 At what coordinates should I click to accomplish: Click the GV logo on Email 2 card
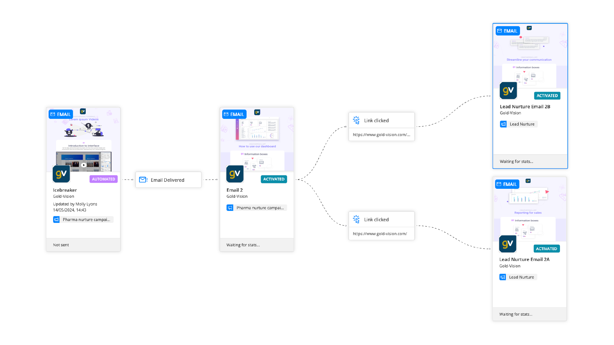(235, 174)
